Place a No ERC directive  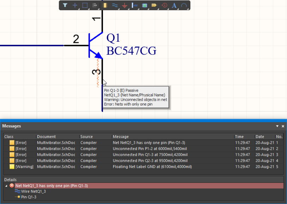pos(164,5)
